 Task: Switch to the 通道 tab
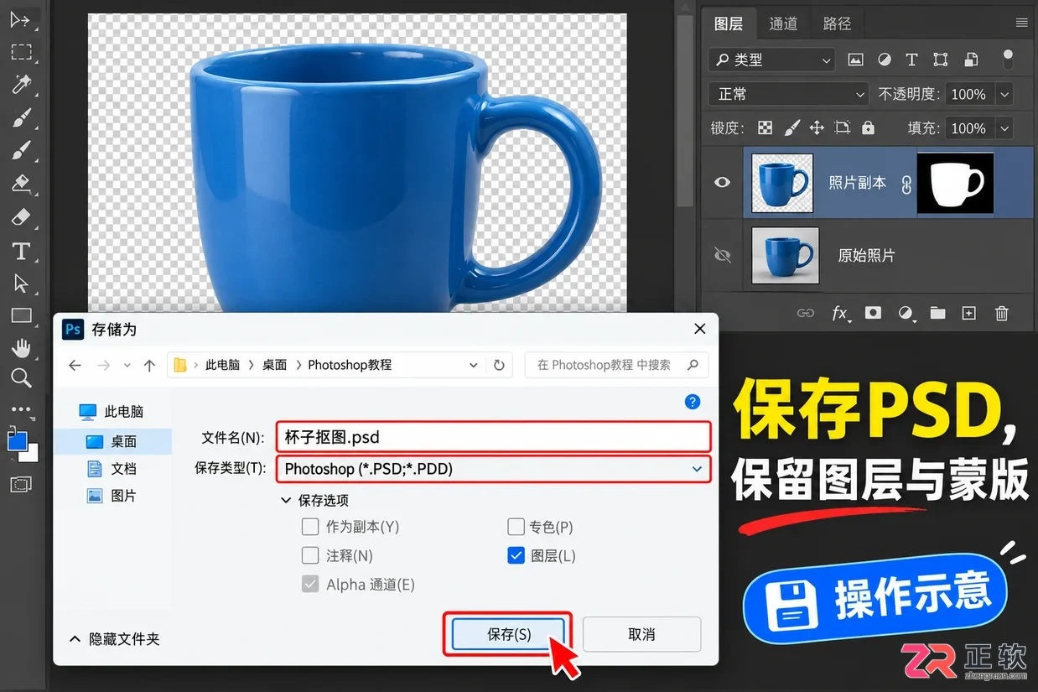(783, 23)
